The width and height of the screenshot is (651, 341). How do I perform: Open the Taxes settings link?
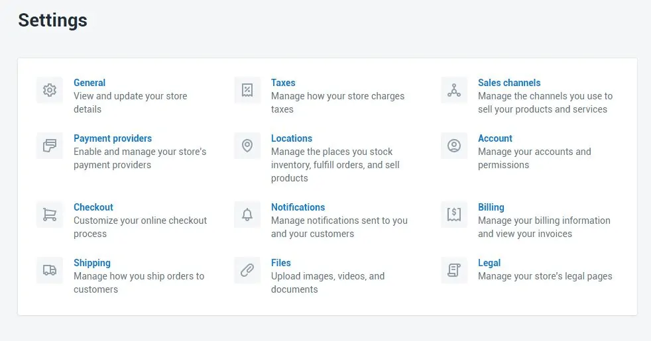point(283,83)
